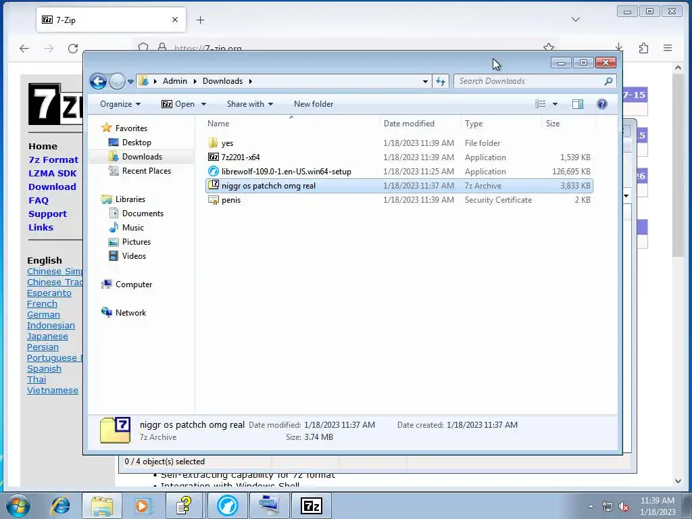
Task: Launch Internet Explorer from the taskbar
Action: click(60, 505)
